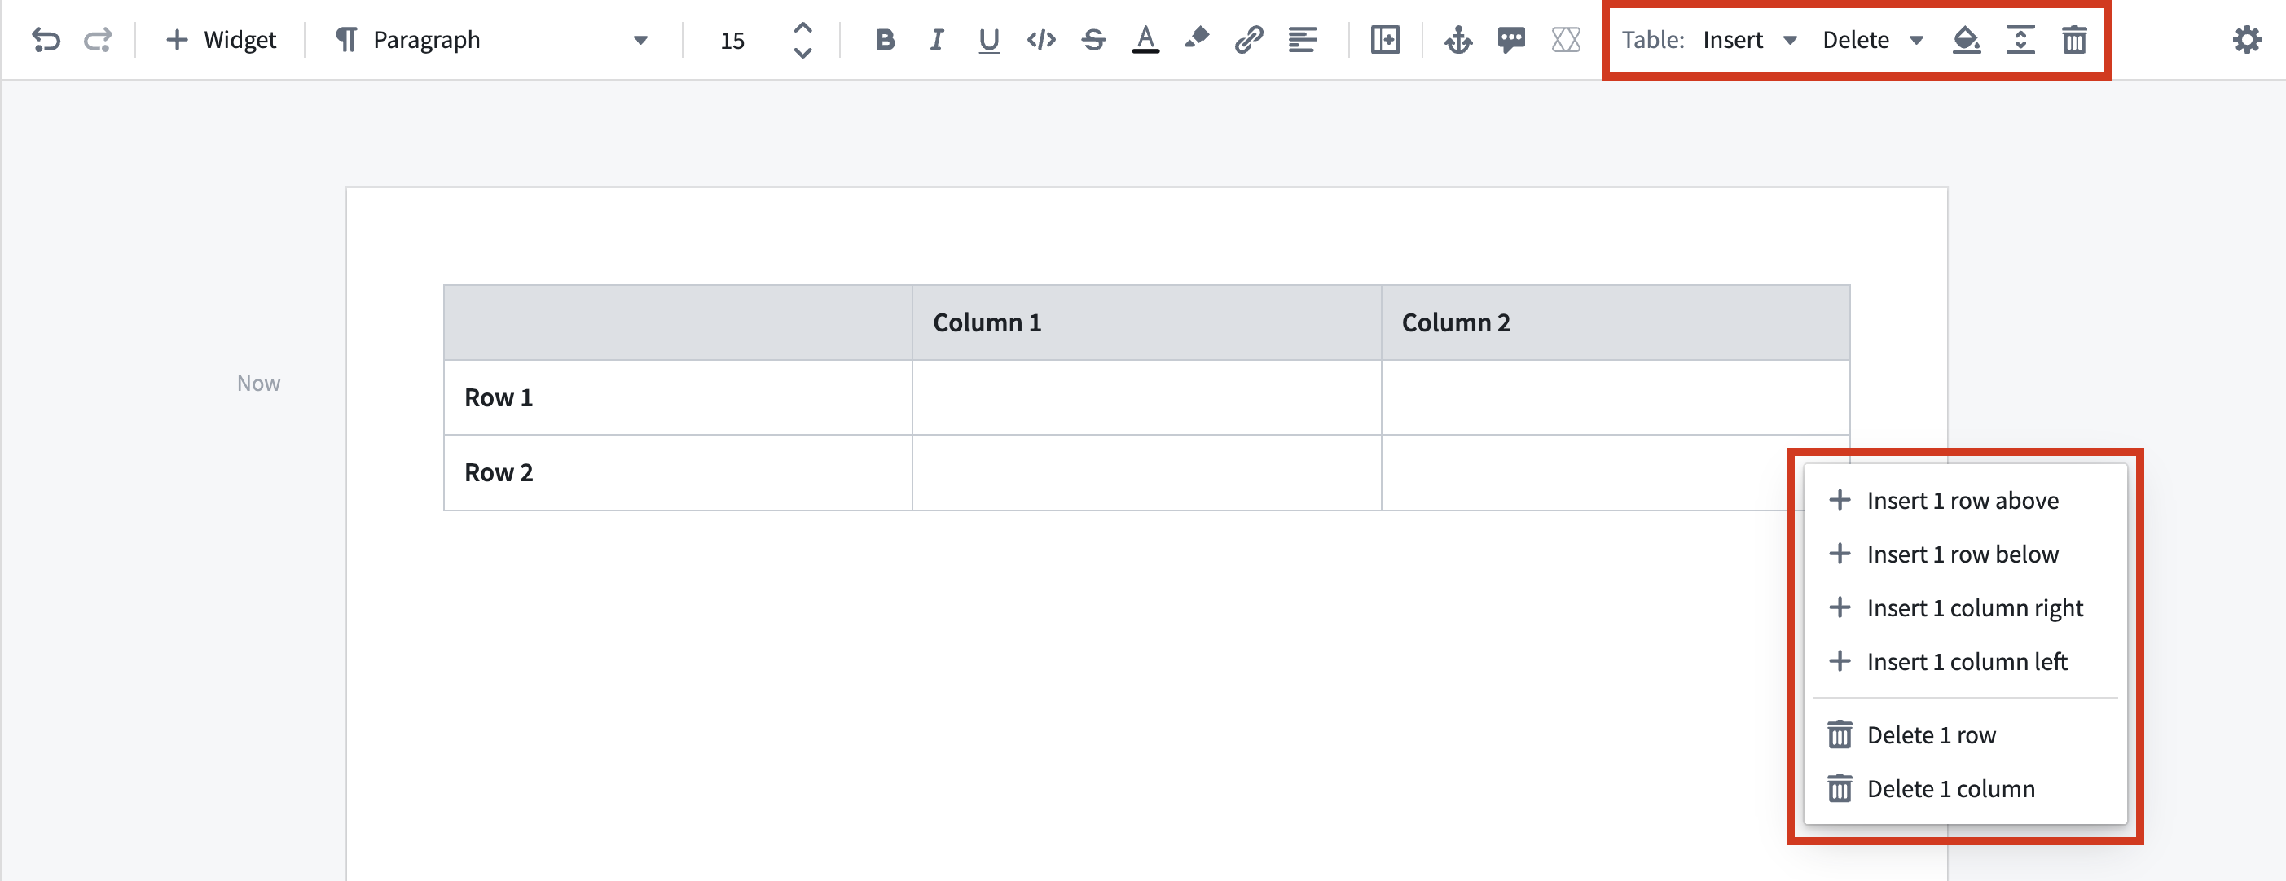Decrease font size with down stepper arrow
The image size is (2286, 881).
coord(803,53)
